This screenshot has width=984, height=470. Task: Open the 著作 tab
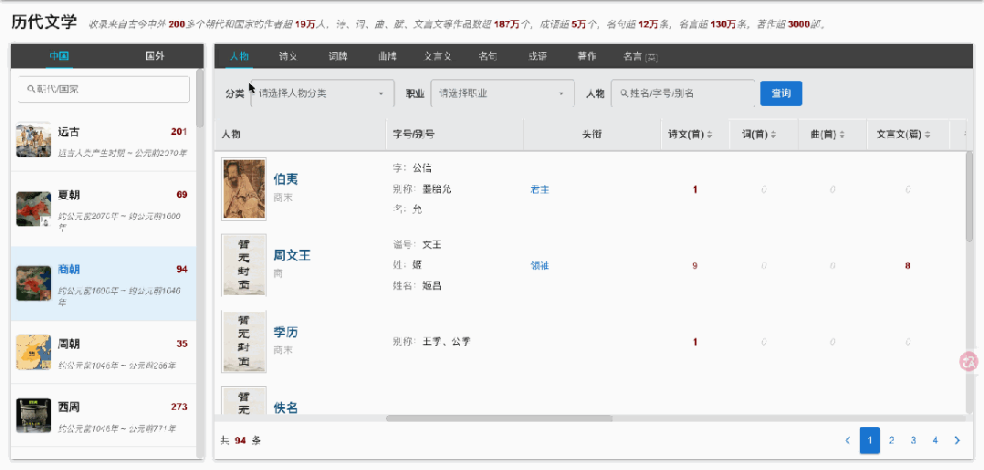click(x=587, y=56)
